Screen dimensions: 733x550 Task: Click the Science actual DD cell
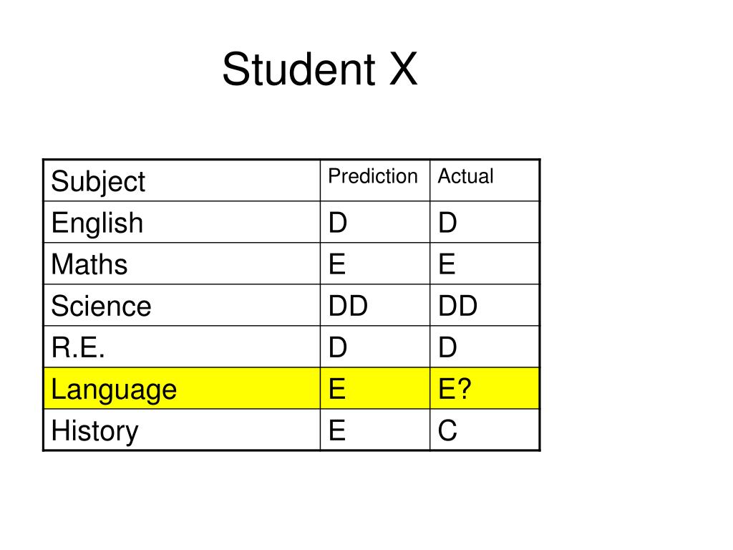pyautogui.click(x=485, y=305)
